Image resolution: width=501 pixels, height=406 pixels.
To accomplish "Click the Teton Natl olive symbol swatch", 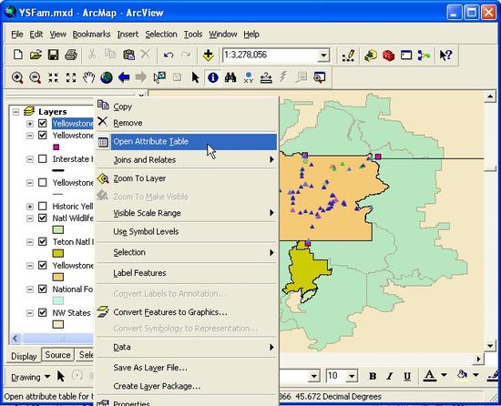I will (57, 253).
